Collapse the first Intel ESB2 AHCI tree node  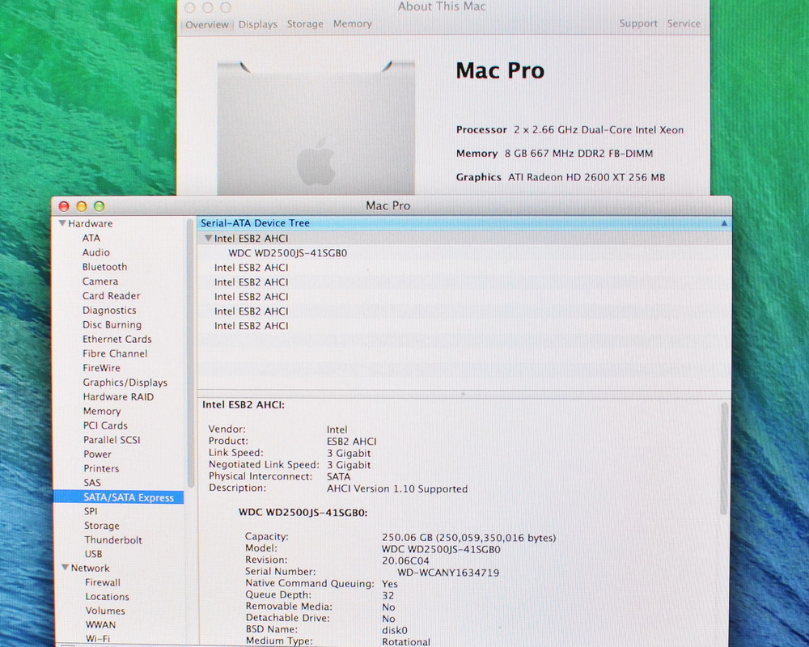tap(208, 239)
